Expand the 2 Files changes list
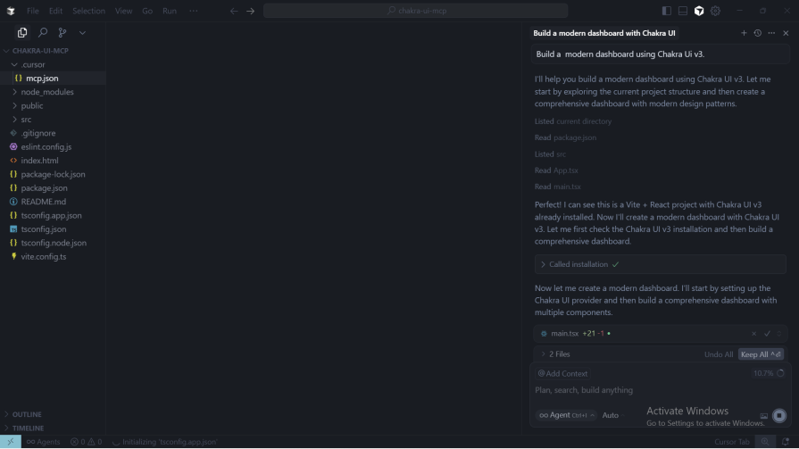This screenshot has width=799, height=449. 558,354
